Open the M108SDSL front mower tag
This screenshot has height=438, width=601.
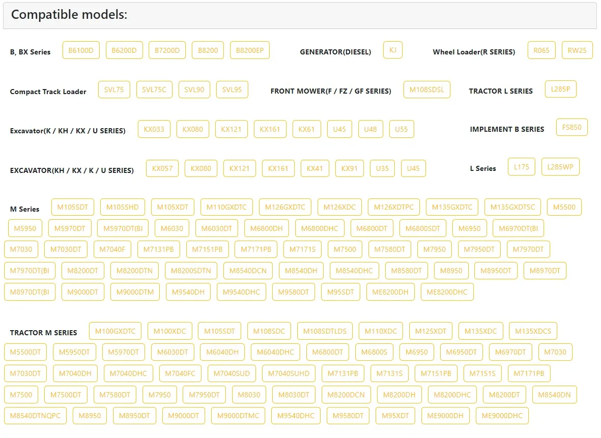coord(426,90)
